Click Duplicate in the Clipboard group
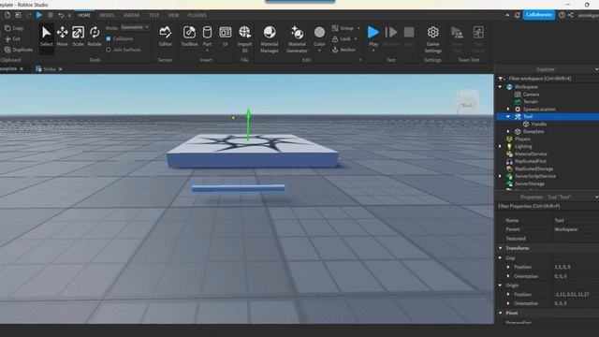 [19, 50]
